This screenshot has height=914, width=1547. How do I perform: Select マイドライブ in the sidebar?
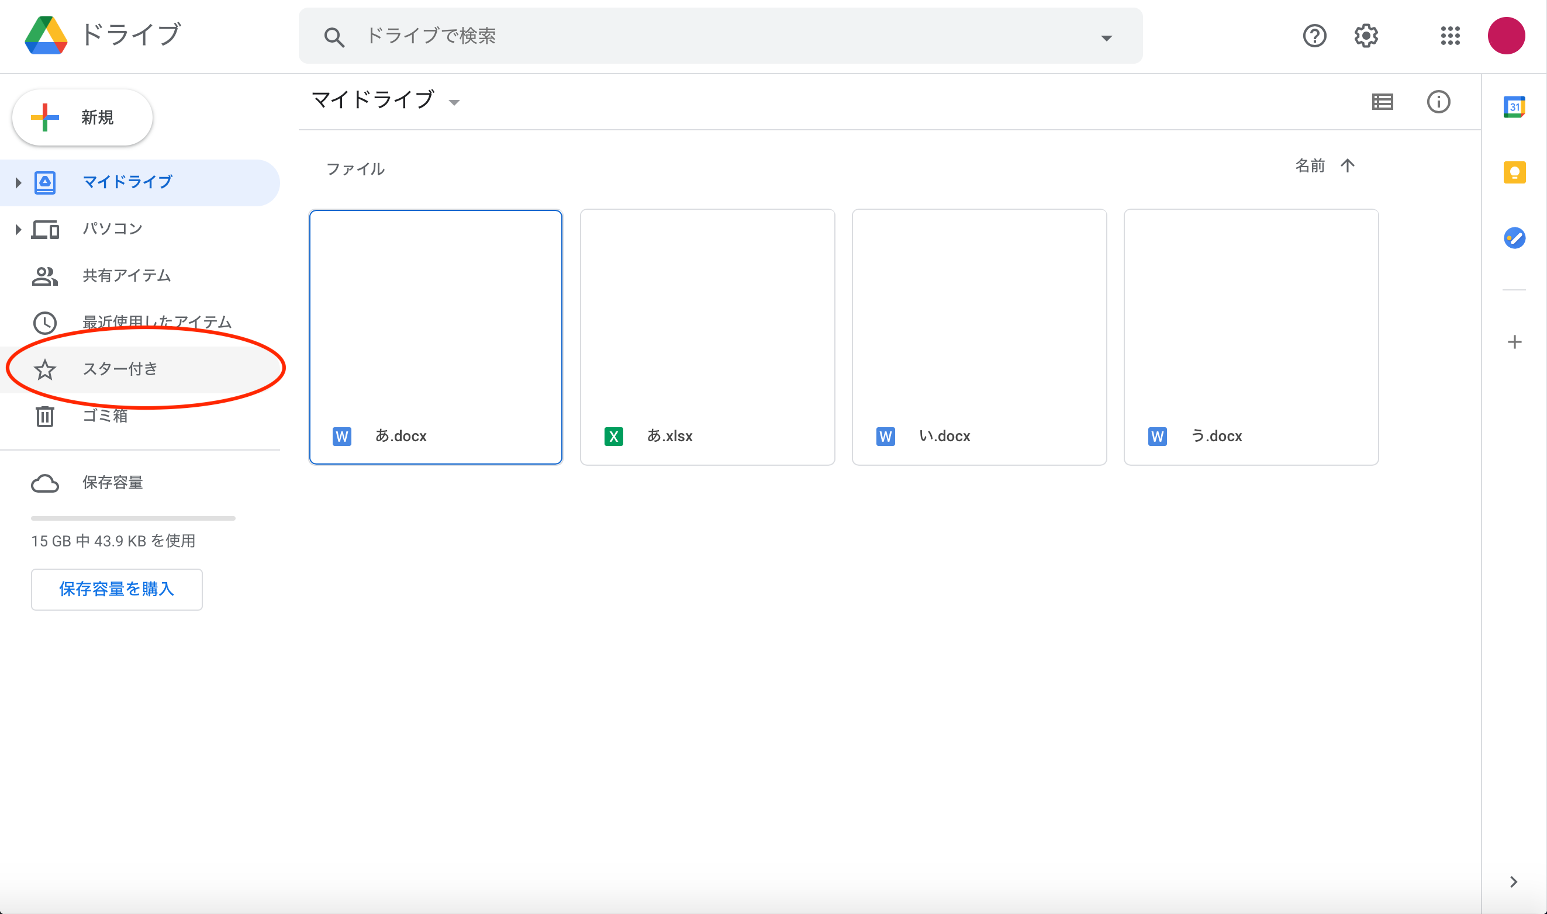[x=140, y=182]
